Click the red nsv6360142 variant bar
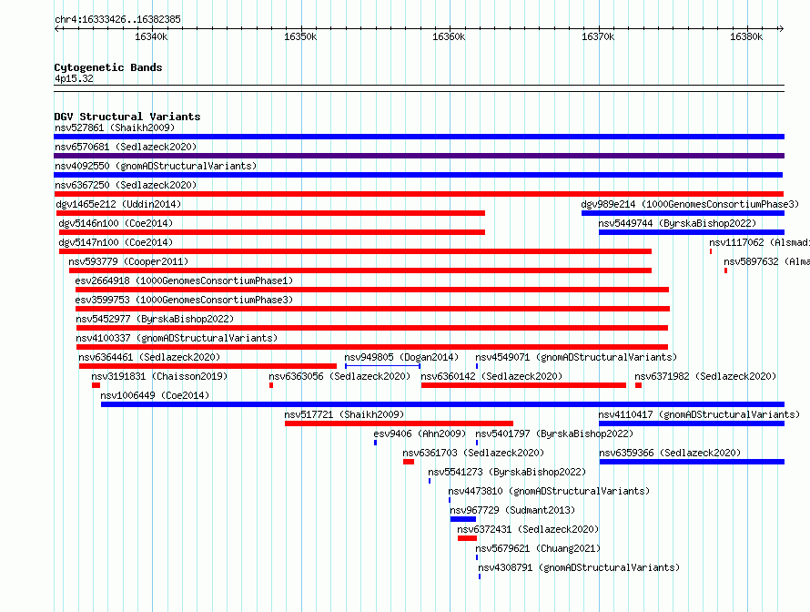The image size is (810, 612). [523, 385]
